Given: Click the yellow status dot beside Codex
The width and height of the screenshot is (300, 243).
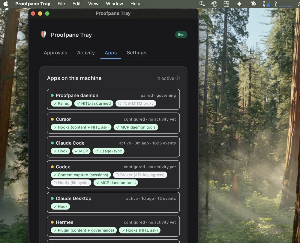Looking at the screenshot, I should [52, 167].
